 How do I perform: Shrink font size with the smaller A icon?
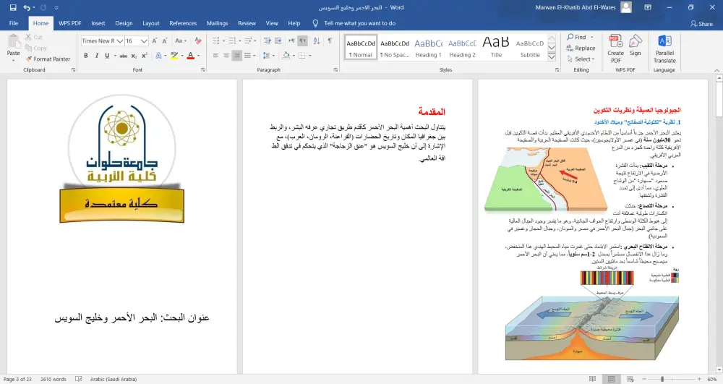(165, 41)
